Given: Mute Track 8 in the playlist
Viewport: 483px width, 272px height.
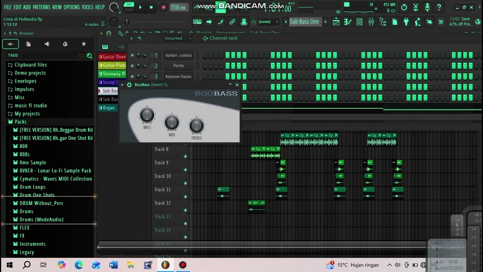Looking at the screenshot, I should tap(185, 156).
